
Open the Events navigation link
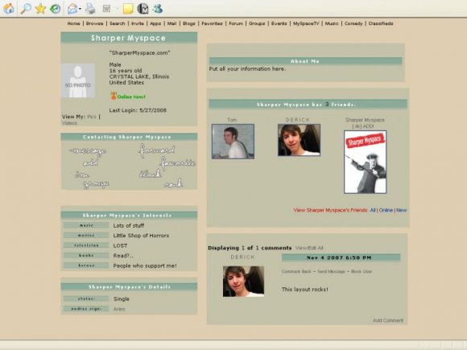click(279, 23)
